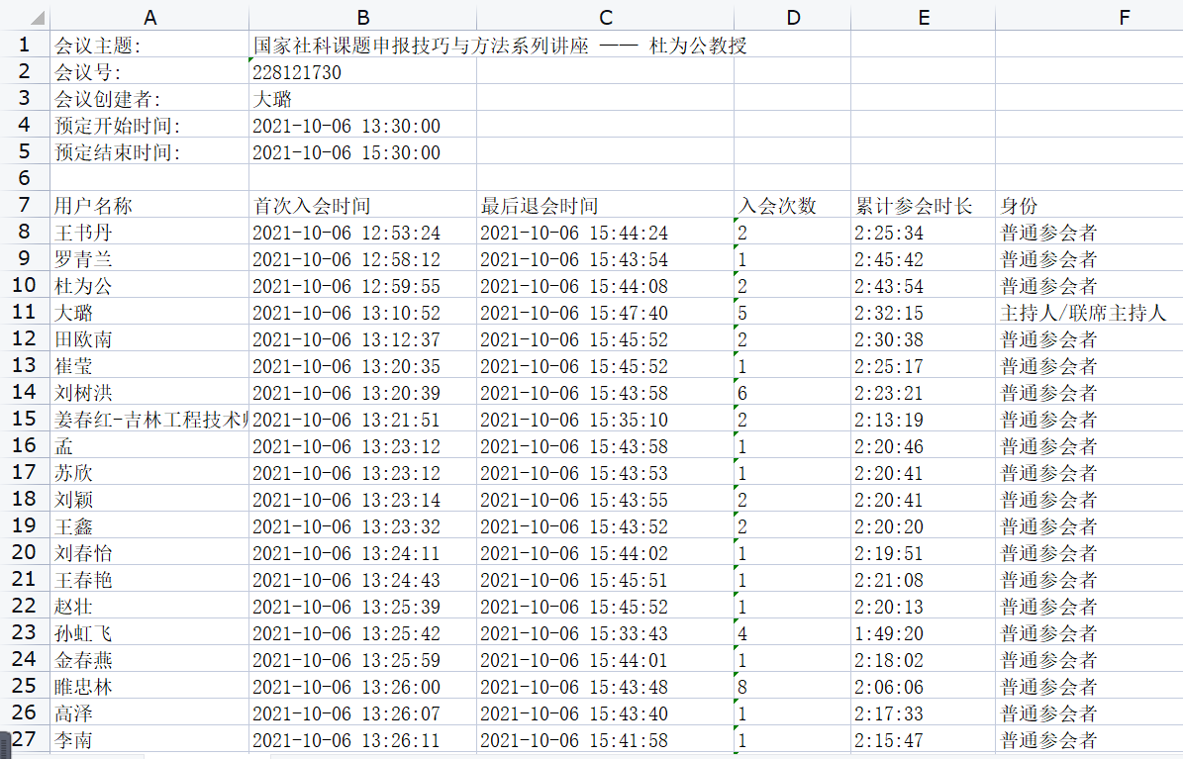Select row 15 header
The image size is (1183, 759).
point(25,420)
